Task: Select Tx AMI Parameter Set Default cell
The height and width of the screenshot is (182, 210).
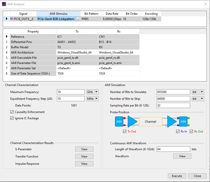Action: click(x=77, y=68)
